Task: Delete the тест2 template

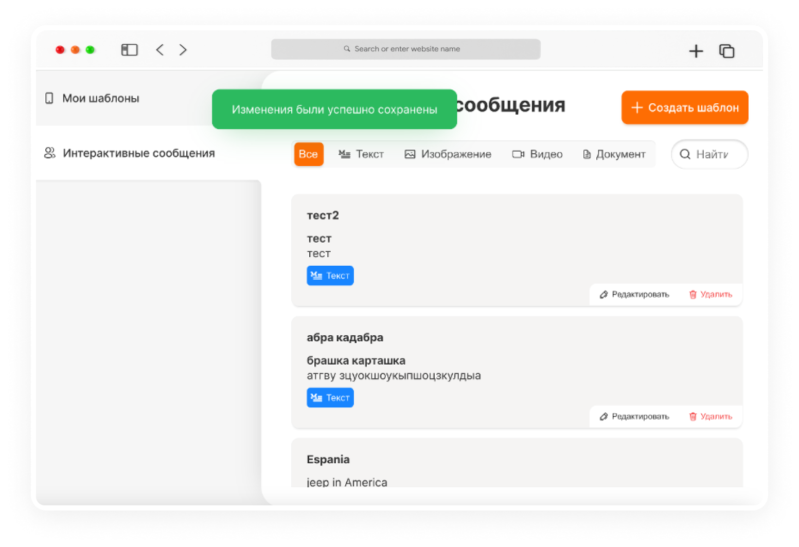Action: coord(711,295)
